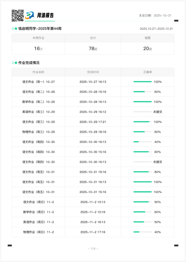This screenshot has height=262, width=186.
Task: Click completion time 2025-11-2 17:16
Action: click(93, 232)
